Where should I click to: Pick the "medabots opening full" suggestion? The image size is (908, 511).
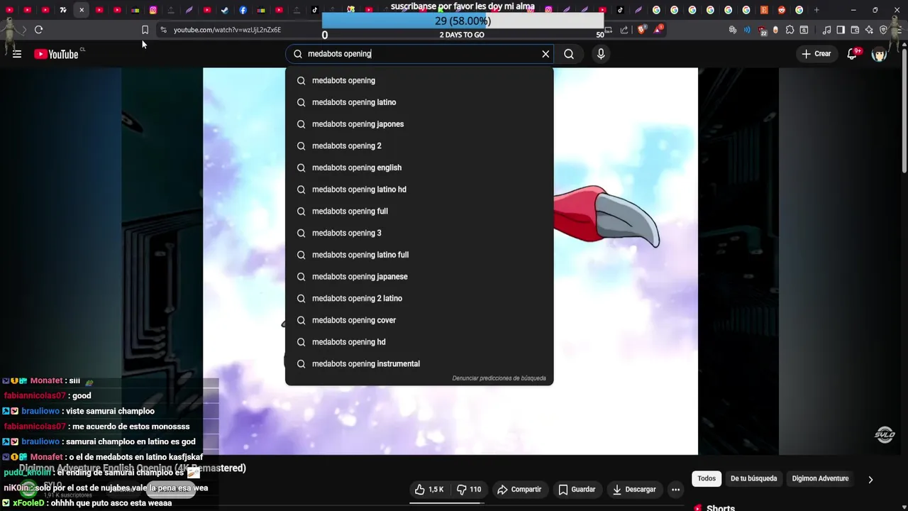point(419,211)
